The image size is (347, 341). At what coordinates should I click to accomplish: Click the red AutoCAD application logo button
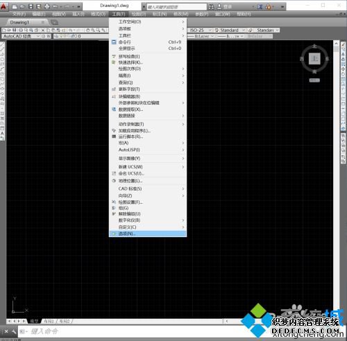(3, 6)
